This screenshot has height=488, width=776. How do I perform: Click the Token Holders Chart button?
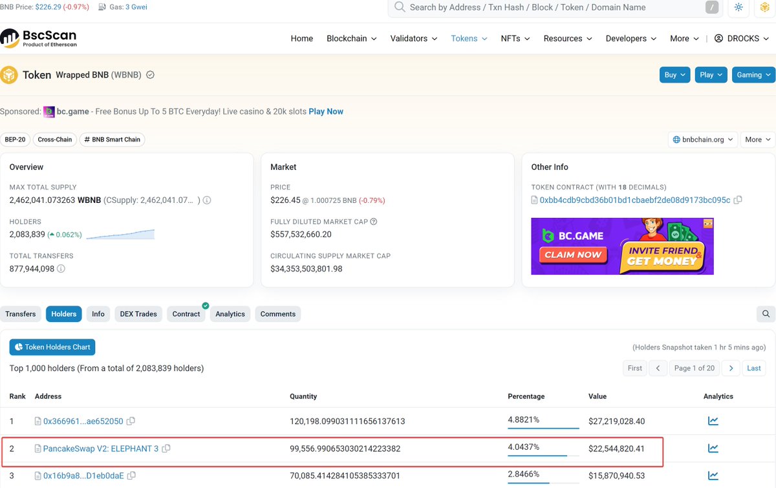tap(52, 347)
